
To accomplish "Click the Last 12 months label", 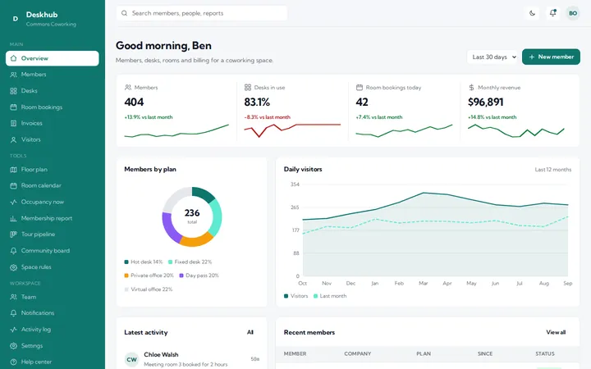I will (553, 170).
